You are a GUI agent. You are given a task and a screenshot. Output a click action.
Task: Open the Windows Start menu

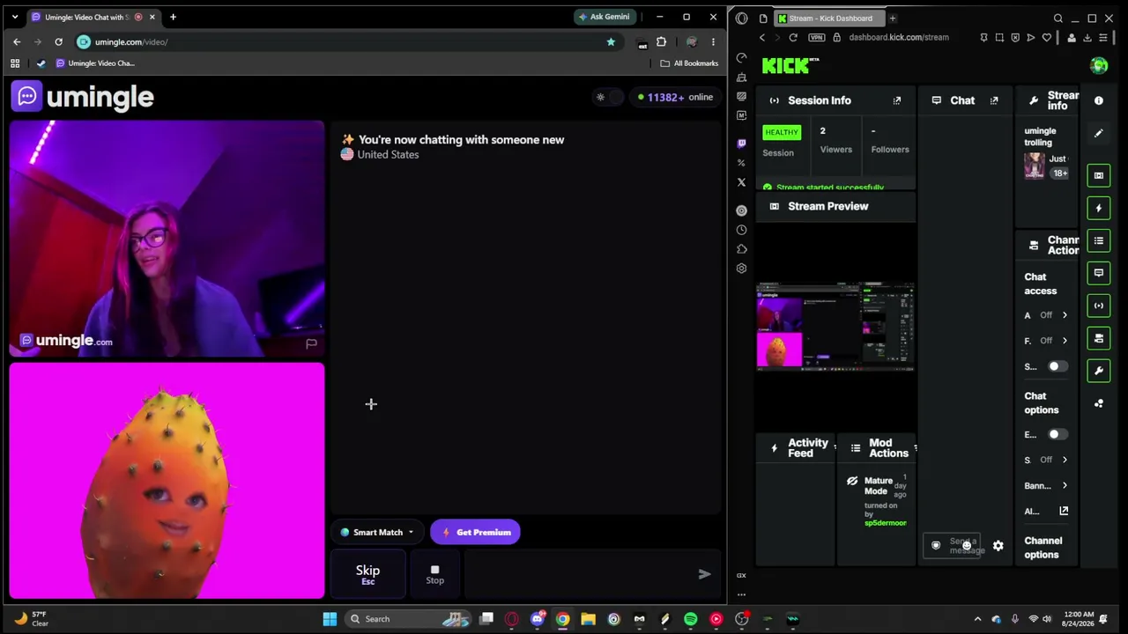pos(330,619)
